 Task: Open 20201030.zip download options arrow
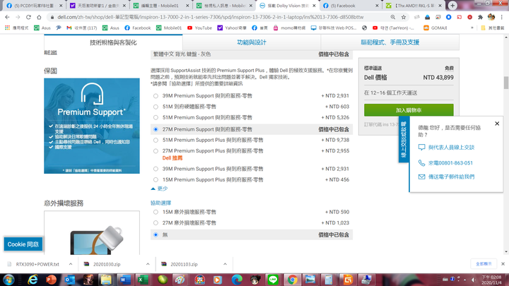(148, 264)
